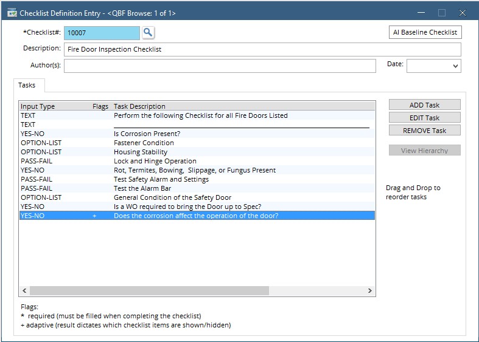This screenshot has width=479, height=342.
Task: Open the AI Baseline Checklist button
Action: (x=425, y=32)
